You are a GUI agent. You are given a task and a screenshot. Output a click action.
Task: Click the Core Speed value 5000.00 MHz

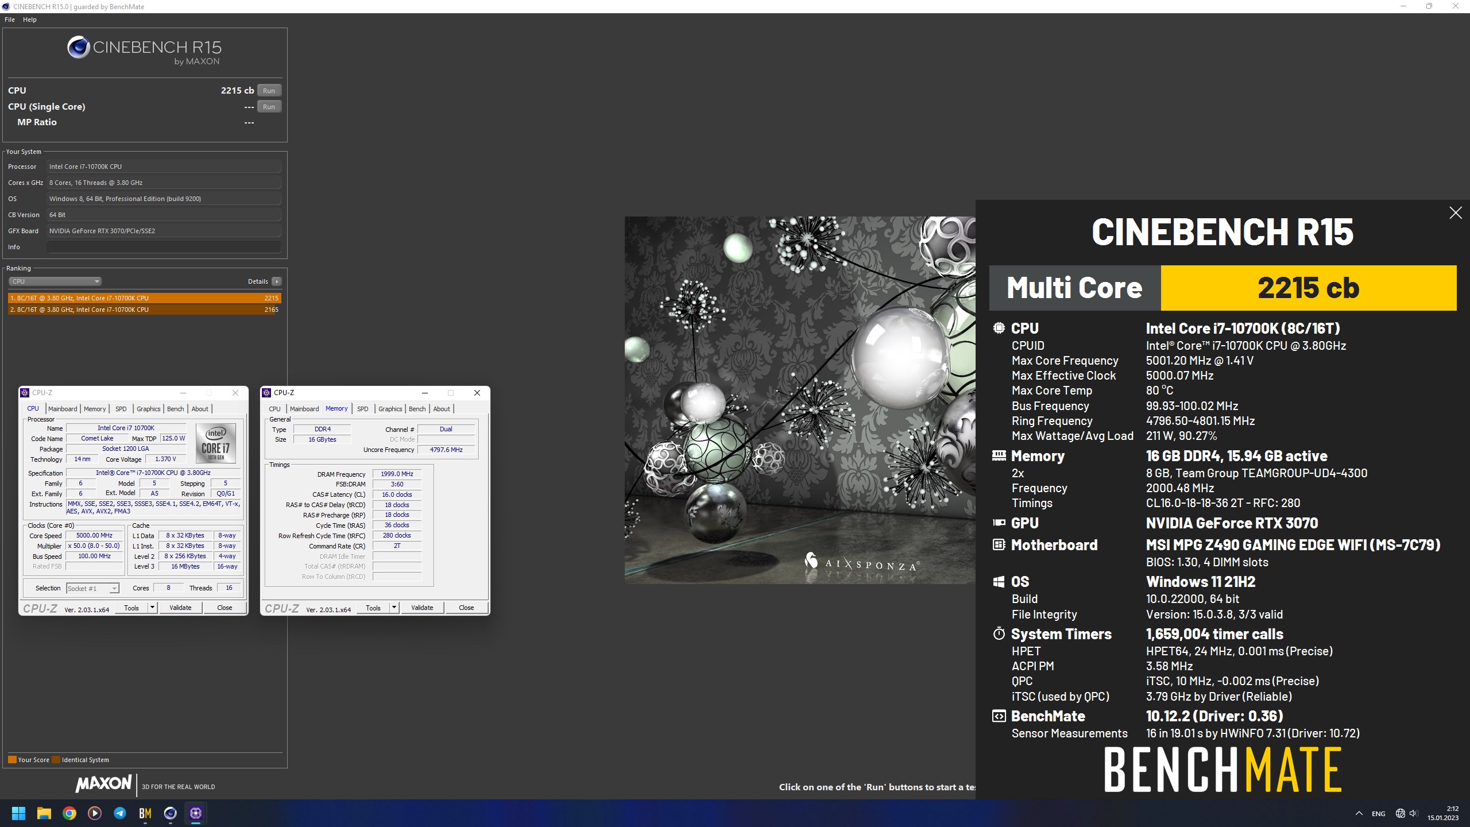coord(95,535)
